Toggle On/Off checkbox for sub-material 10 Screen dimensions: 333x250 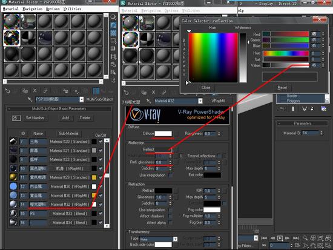pyautogui.click(x=101, y=168)
